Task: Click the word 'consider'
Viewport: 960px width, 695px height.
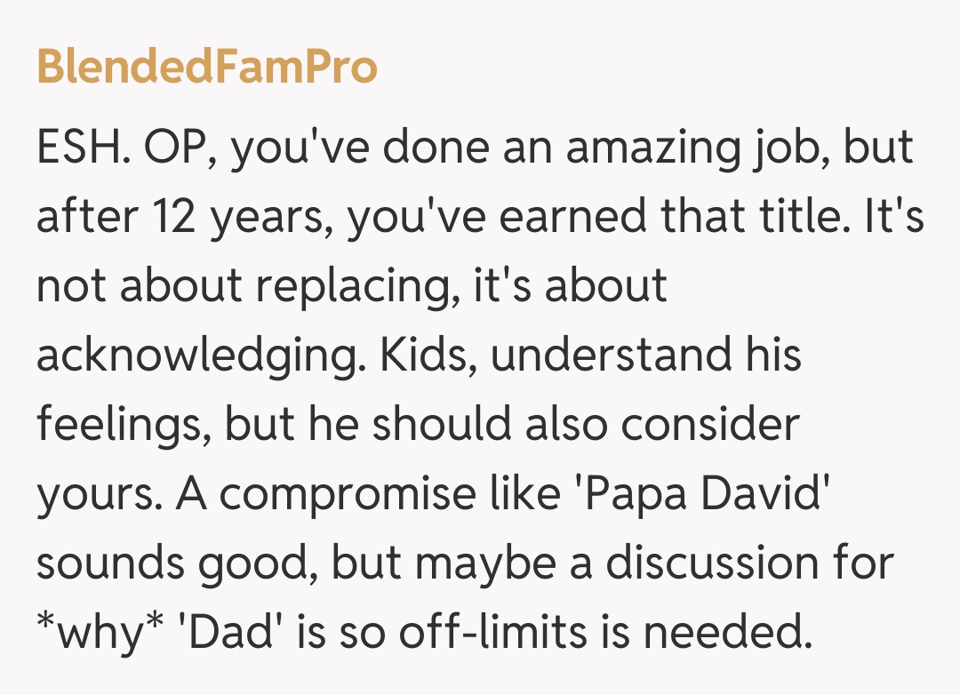Action: [710, 425]
